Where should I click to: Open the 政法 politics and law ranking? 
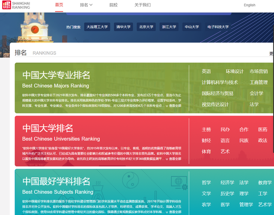point(262,140)
